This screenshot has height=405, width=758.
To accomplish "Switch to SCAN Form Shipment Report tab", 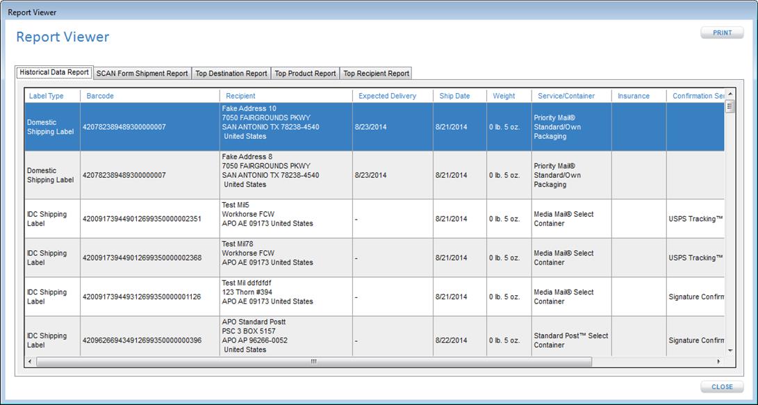I will coord(142,74).
